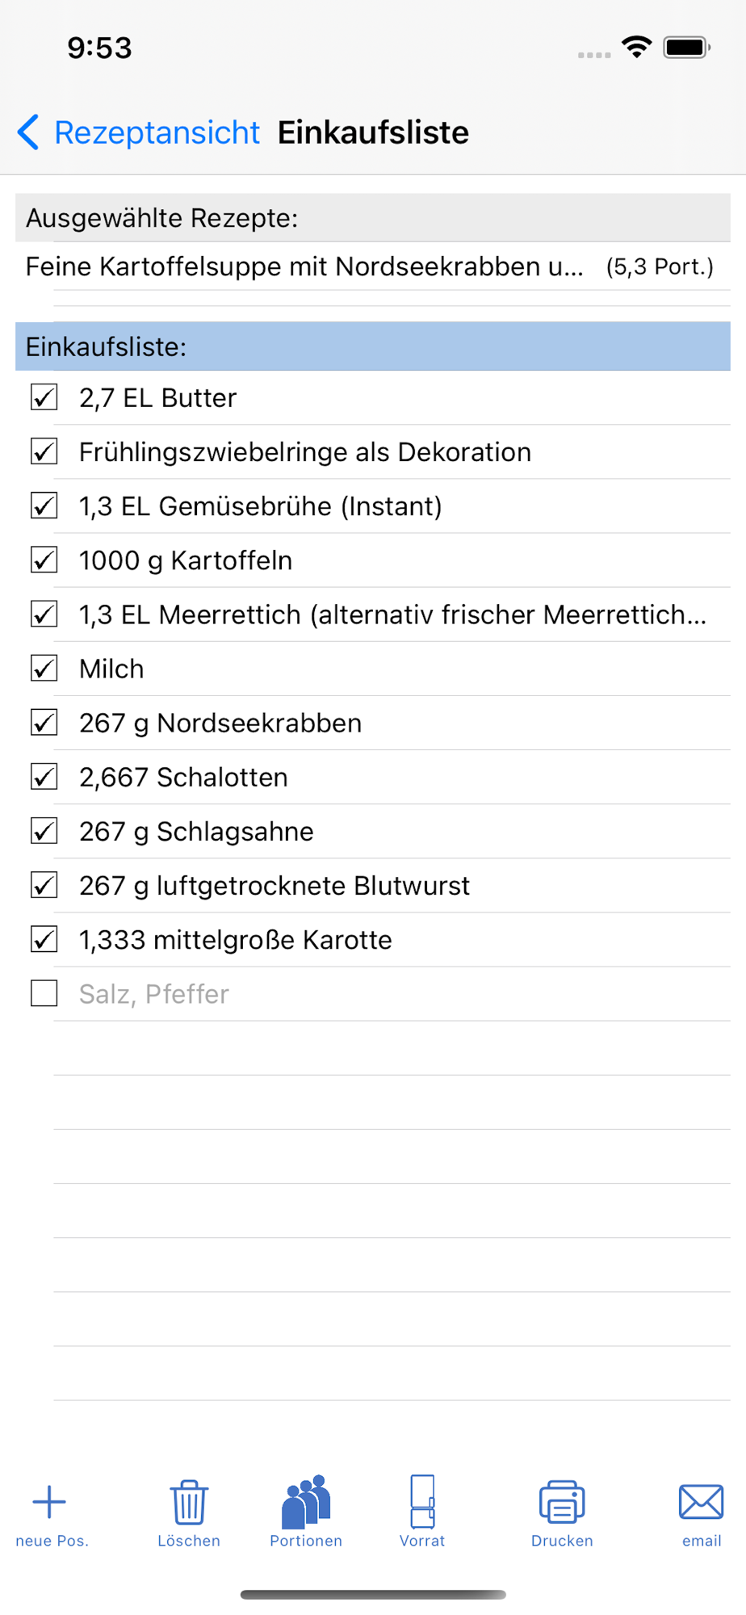
Task: Open the Vorrat fridge icon
Action: coord(422,1502)
